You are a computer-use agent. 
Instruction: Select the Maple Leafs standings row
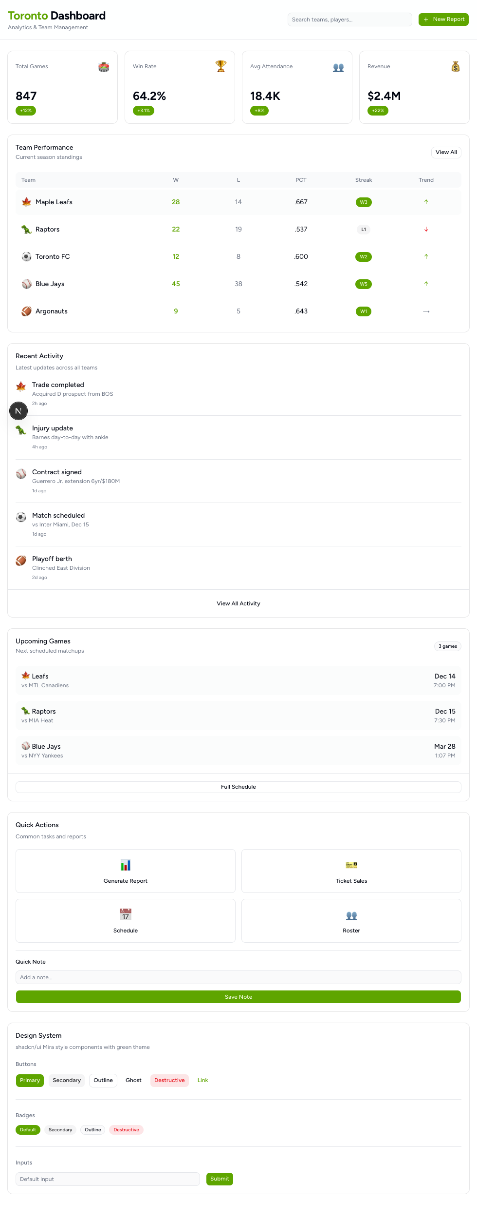click(x=238, y=202)
